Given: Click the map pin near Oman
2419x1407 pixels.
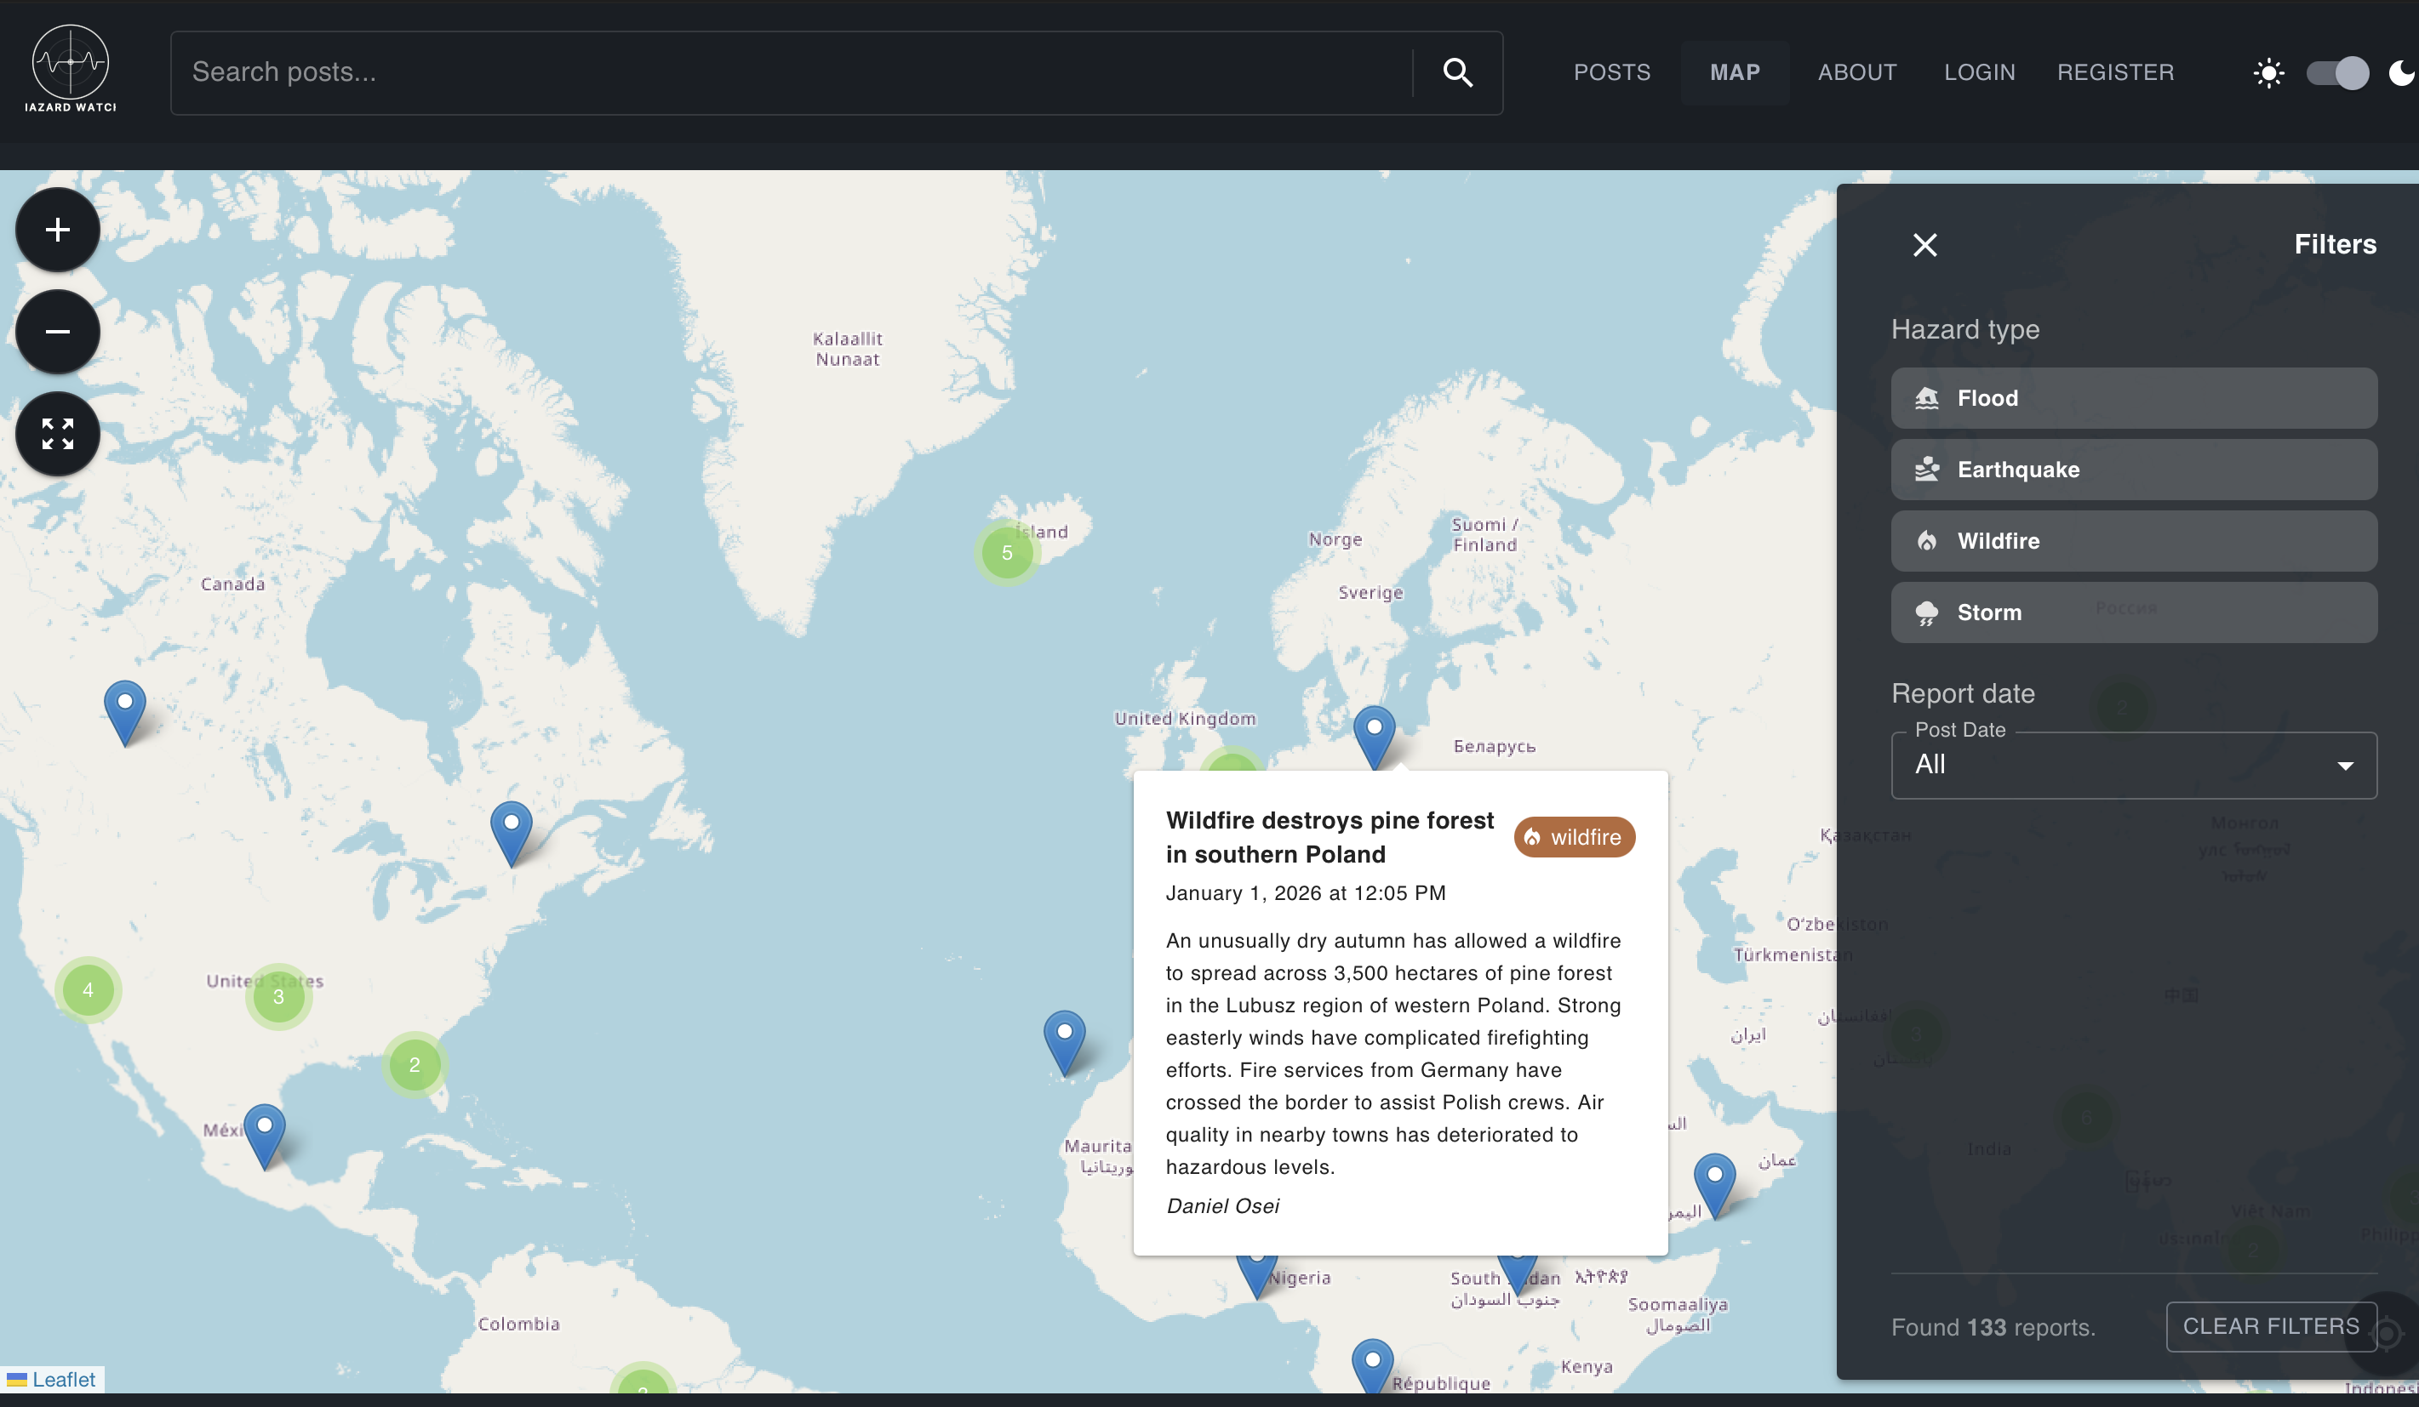Looking at the screenshot, I should click(1714, 1187).
